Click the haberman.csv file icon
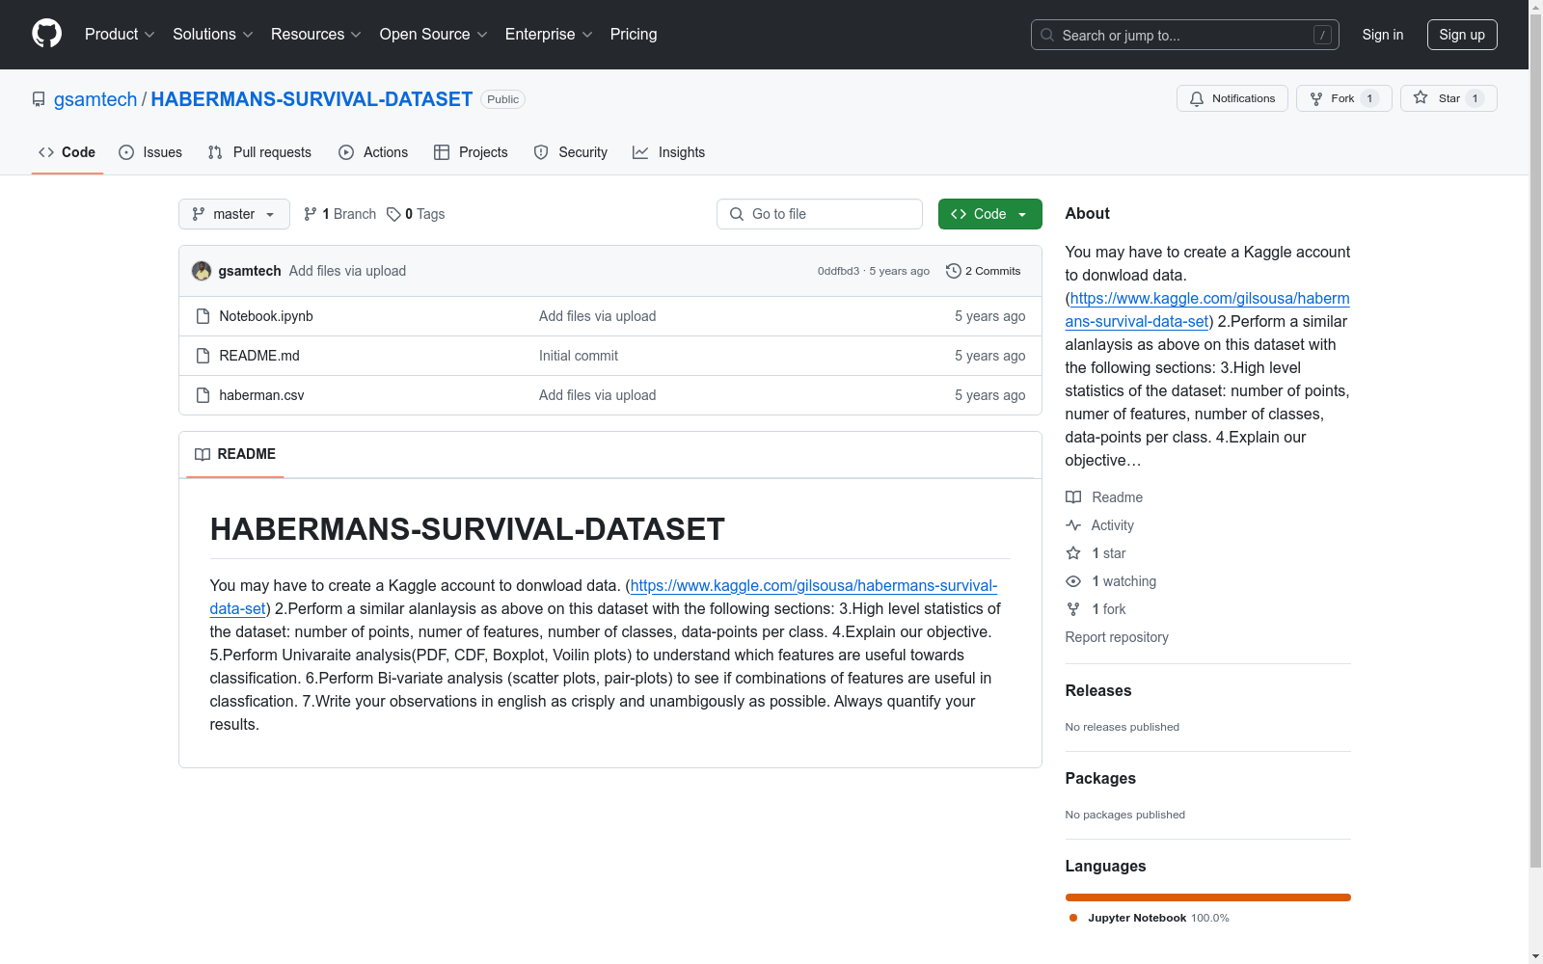Image resolution: width=1543 pixels, height=964 pixels. pyautogui.click(x=203, y=395)
